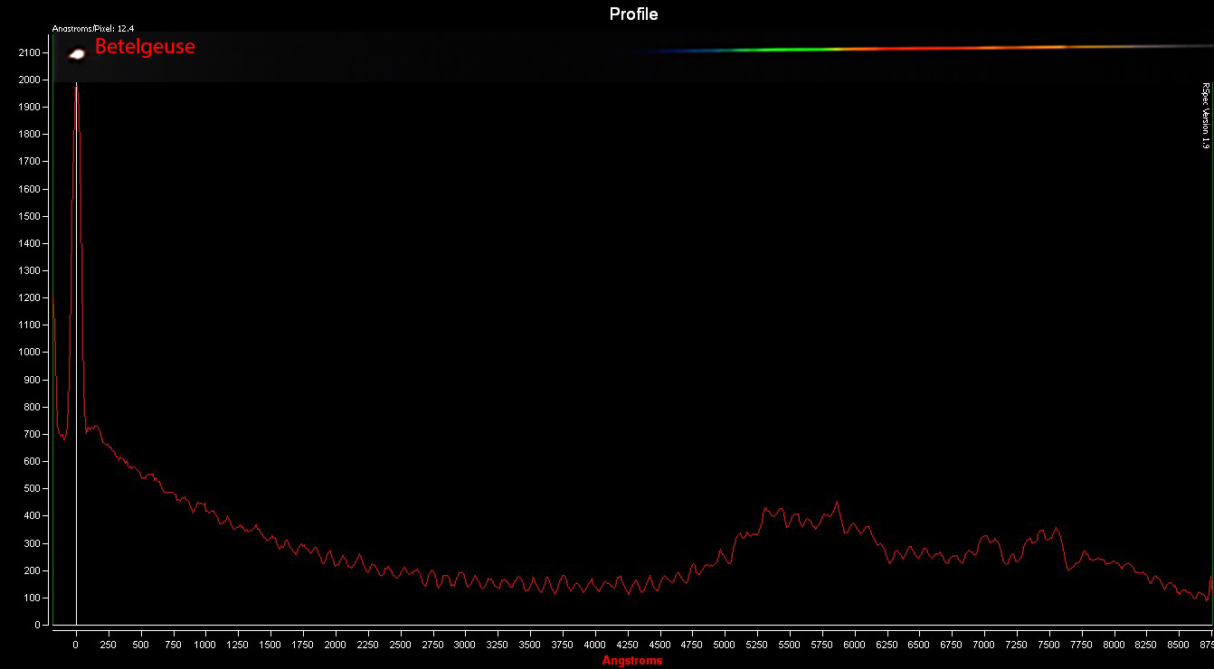Screen dimensions: 1214x669
Task: Click the 5750 tick label on x-axis
Action: click(x=822, y=645)
